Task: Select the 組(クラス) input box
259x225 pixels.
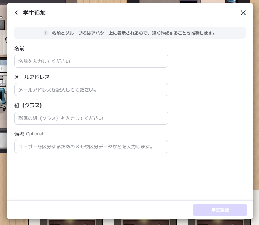Action: pos(91,118)
